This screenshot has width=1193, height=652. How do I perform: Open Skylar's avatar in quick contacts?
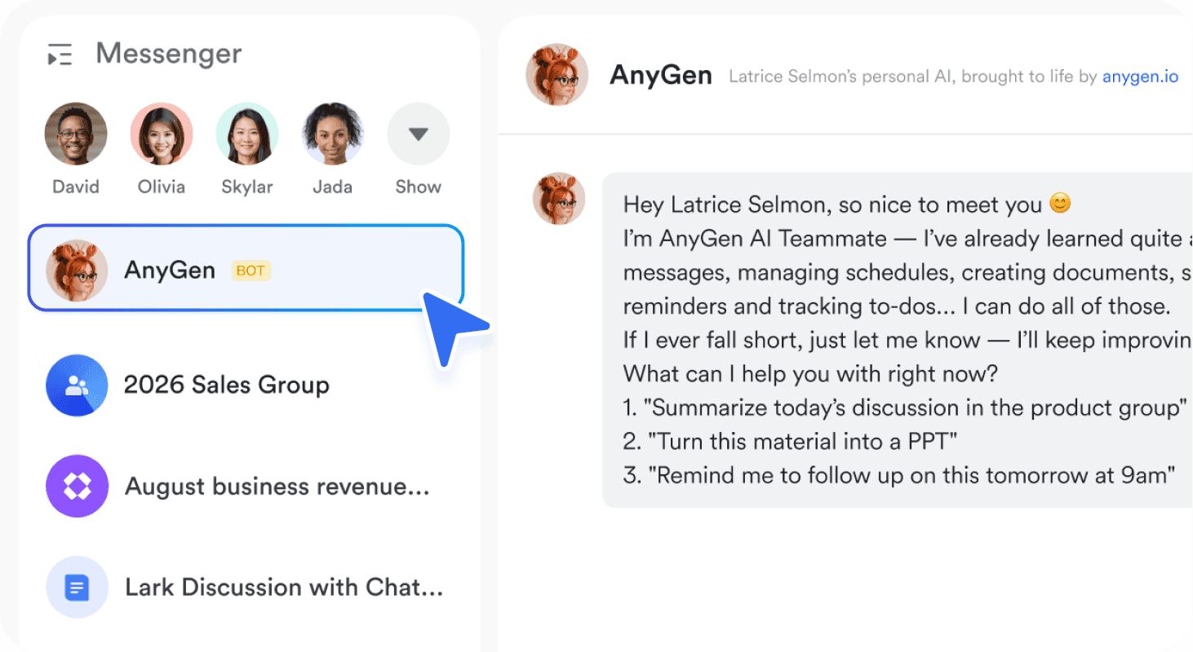(x=247, y=134)
